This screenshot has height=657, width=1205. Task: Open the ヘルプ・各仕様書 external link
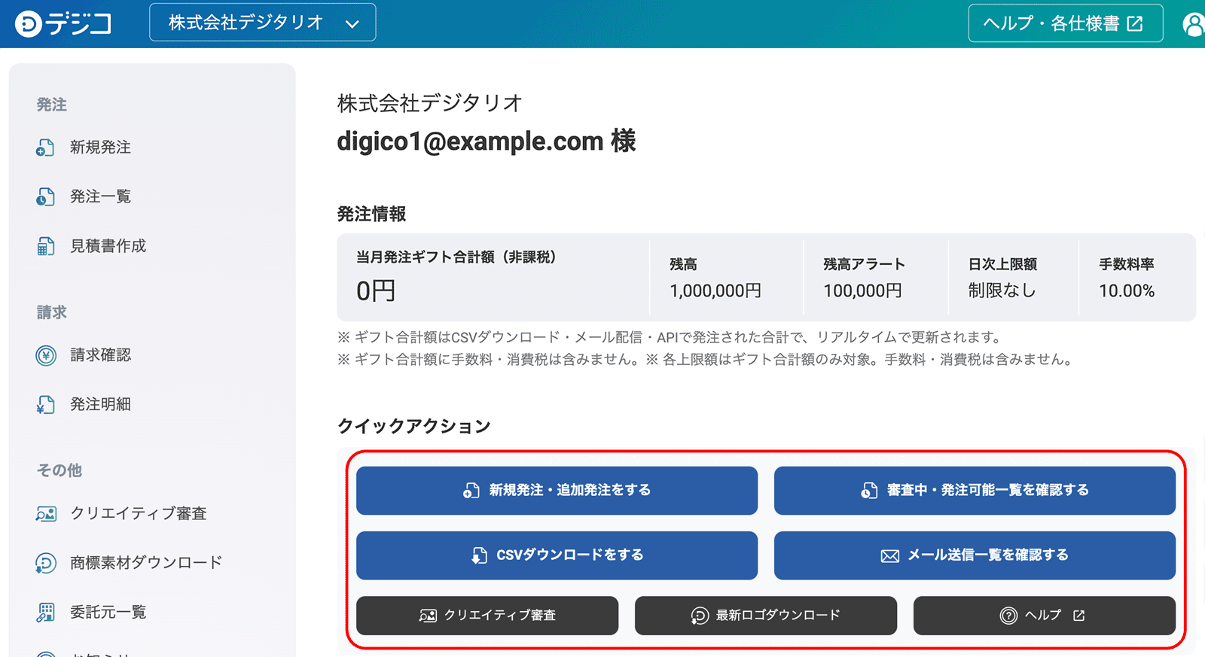point(1065,23)
